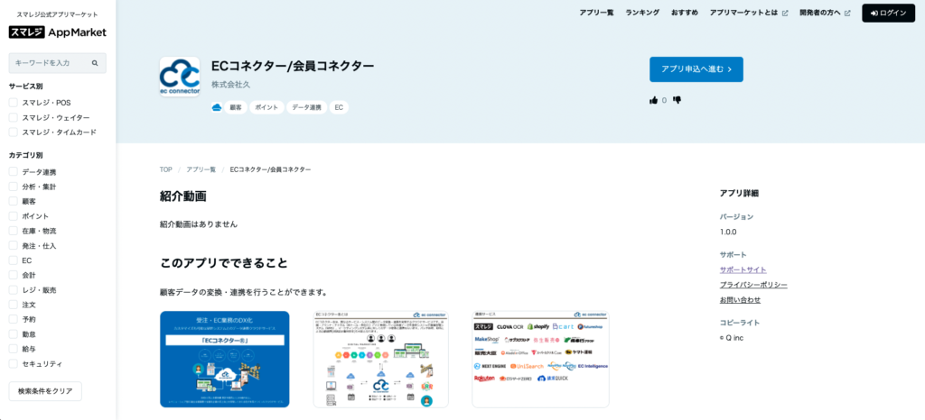Open the お問い合わせ link
This screenshot has height=420, width=925.
click(740, 300)
